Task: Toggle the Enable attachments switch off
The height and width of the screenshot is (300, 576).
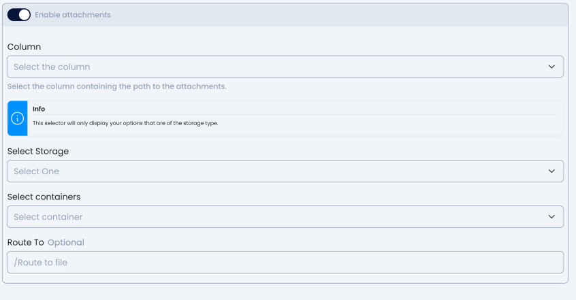Action: coord(19,14)
